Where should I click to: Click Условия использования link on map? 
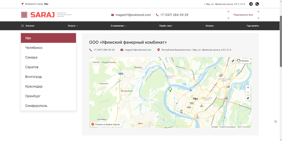(x=227, y=127)
